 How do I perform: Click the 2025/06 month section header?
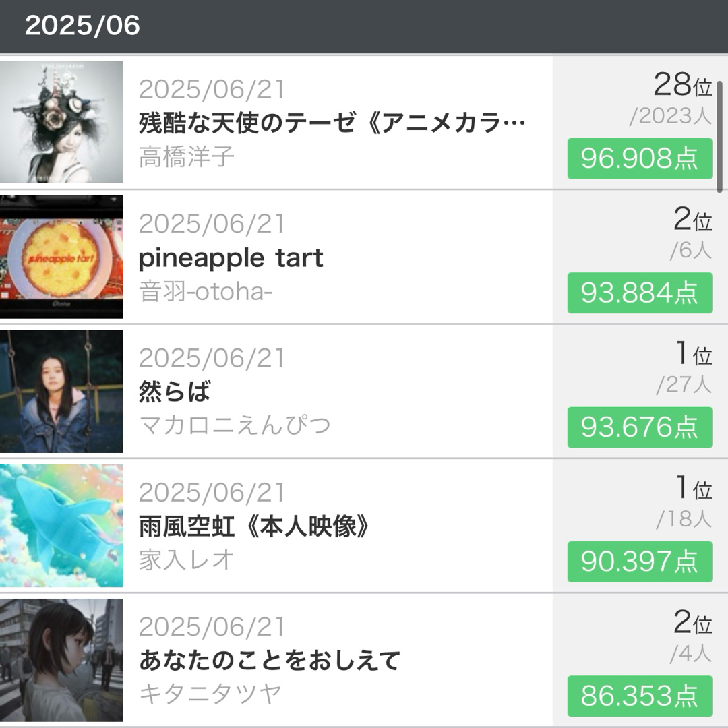click(x=82, y=26)
